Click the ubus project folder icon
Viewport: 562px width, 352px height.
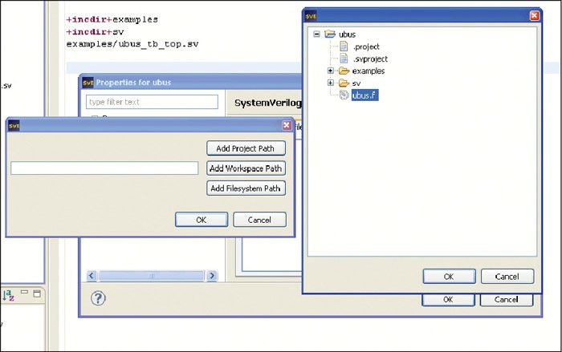330,34
